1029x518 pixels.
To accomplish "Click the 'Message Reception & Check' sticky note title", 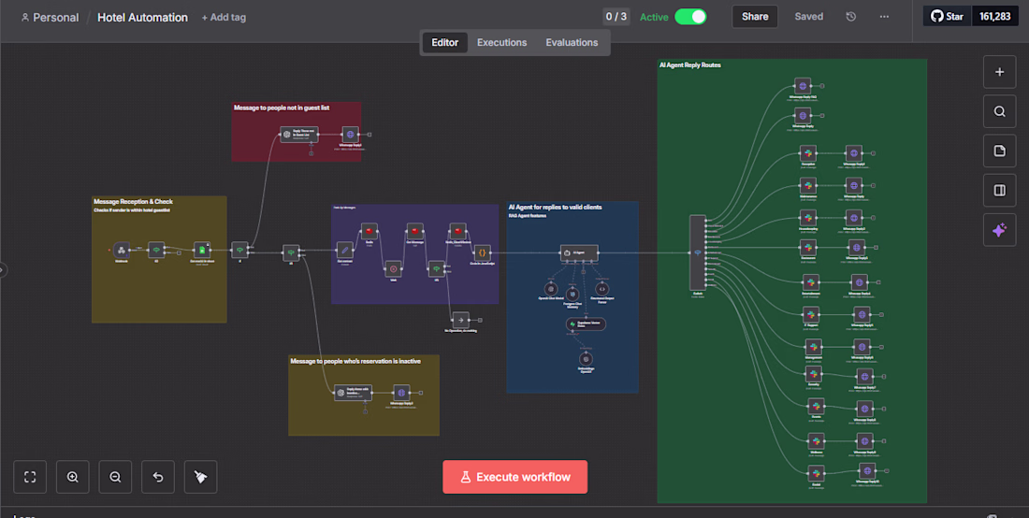I will pyautogui.click(x=133, y=201).
